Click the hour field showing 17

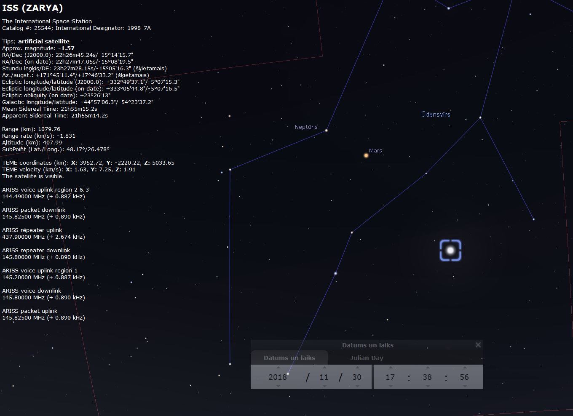(391, 377)
